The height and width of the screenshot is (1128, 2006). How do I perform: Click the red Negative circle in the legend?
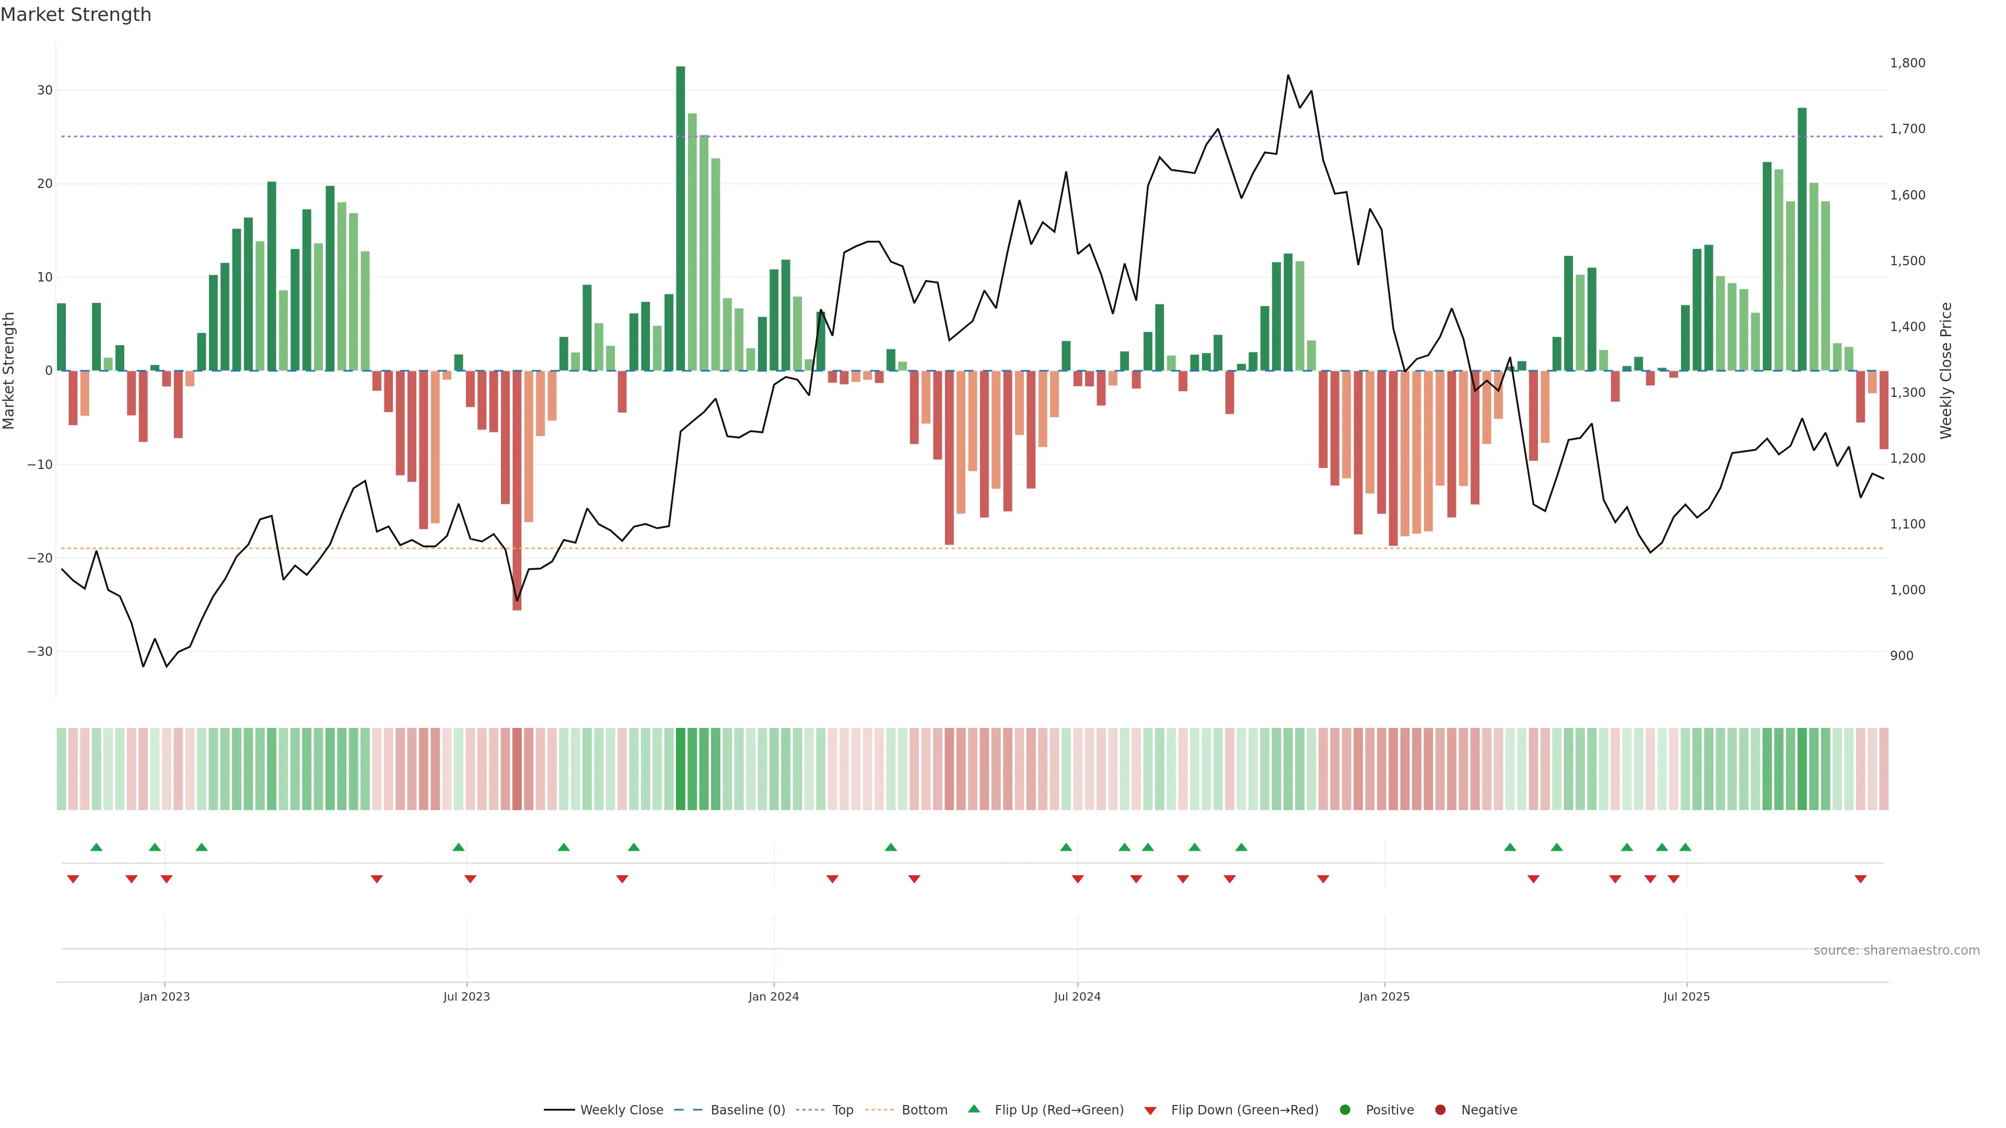click(x=1440, y=1110)
